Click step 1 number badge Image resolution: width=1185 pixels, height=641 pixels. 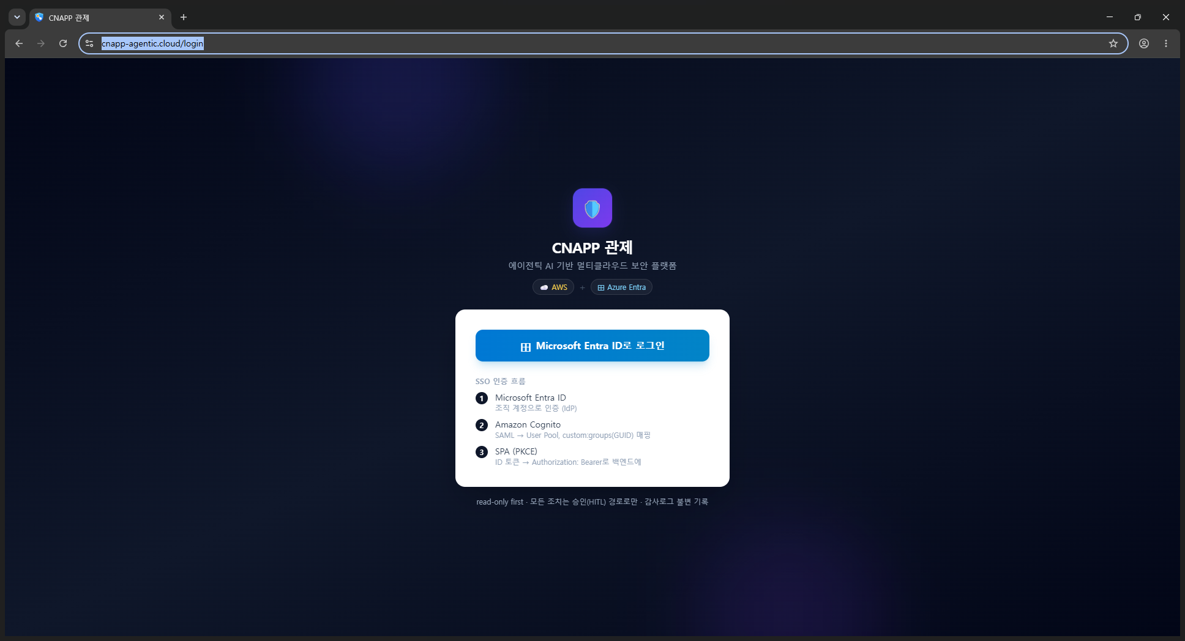(x=482, y=398)
